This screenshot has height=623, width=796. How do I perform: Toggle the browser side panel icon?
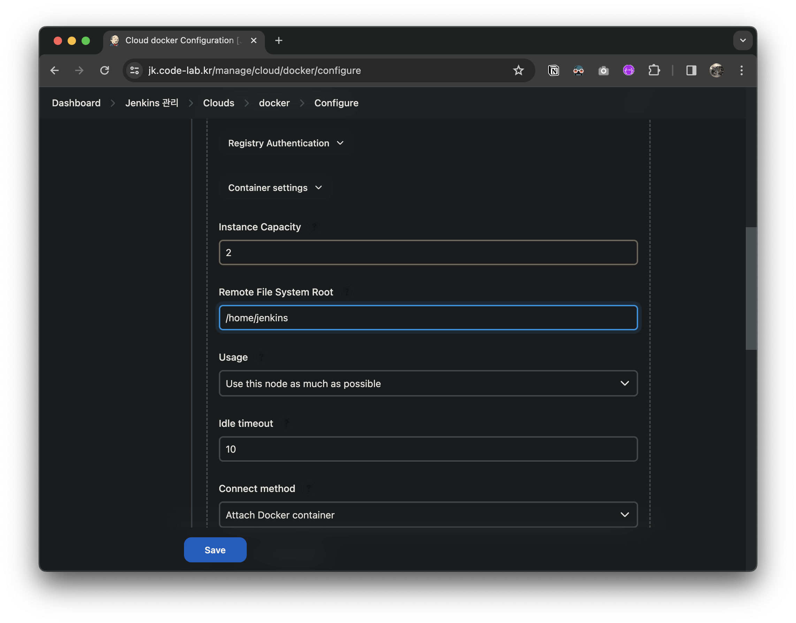[x=691, y=70]
